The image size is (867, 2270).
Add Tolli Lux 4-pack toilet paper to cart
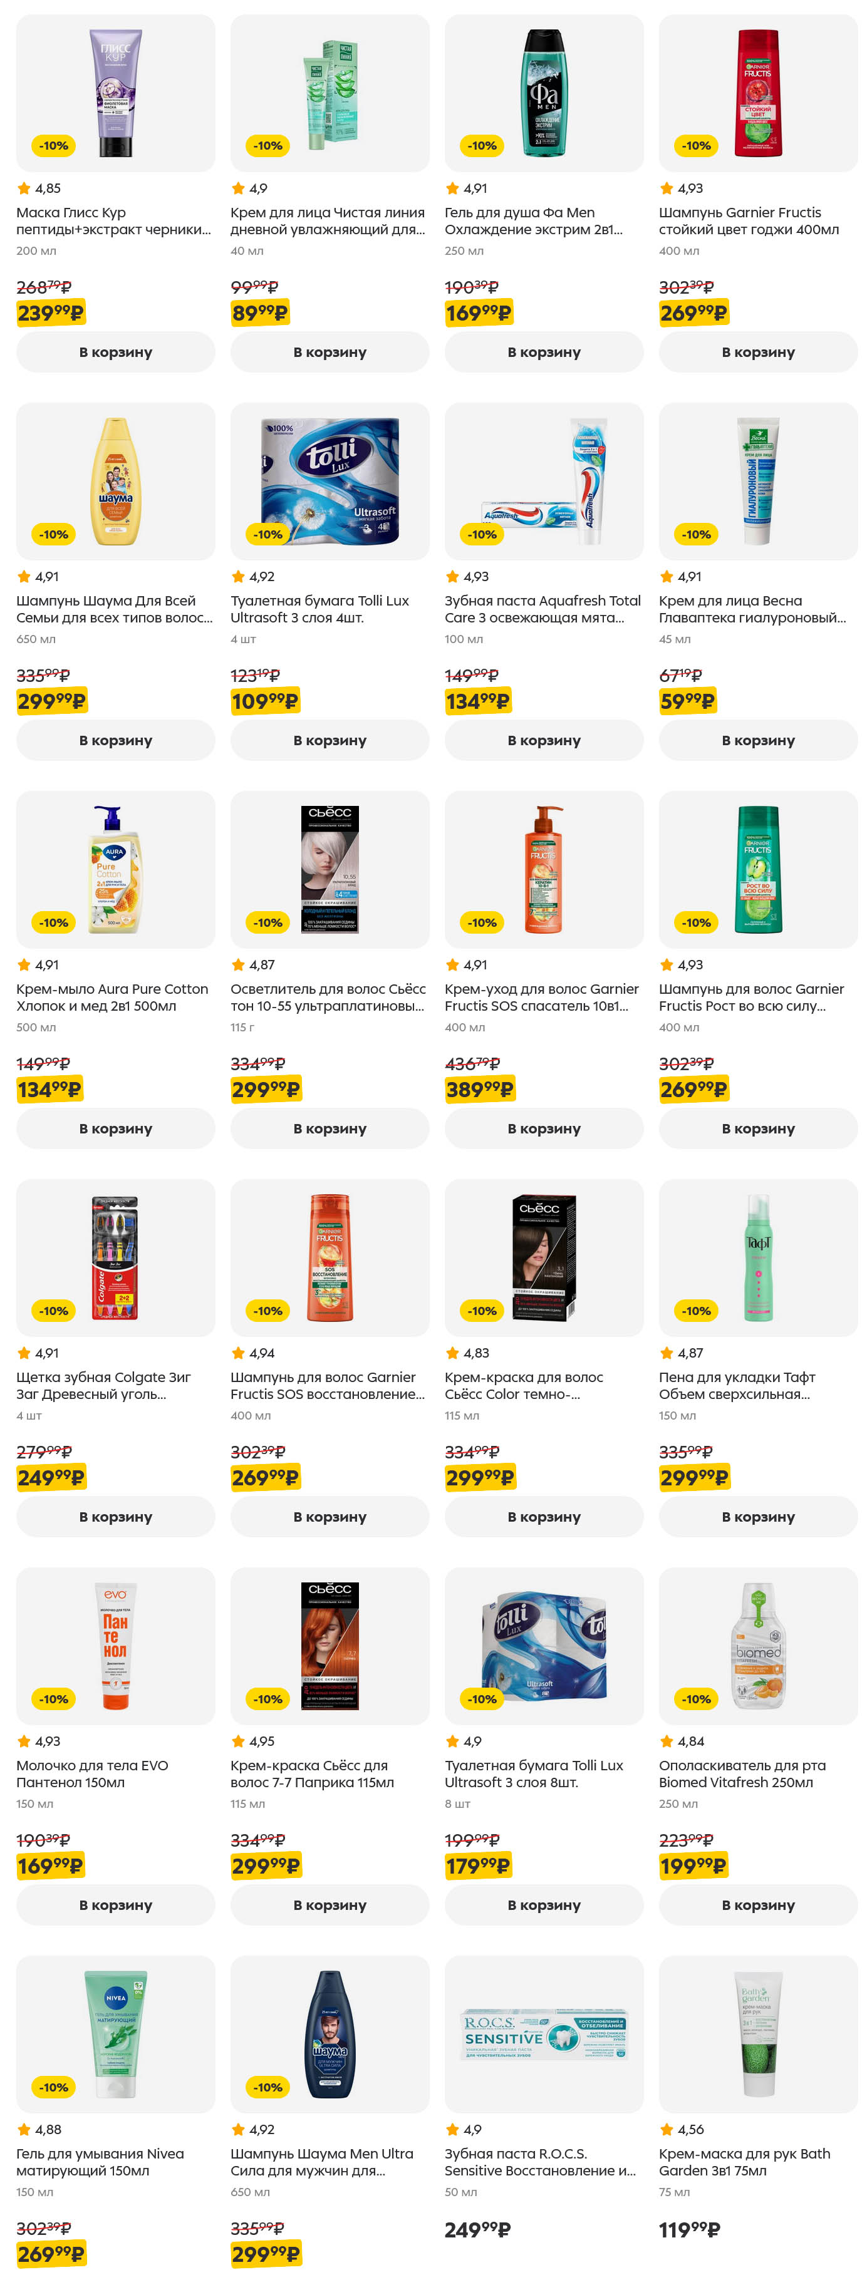click(329, 740)
